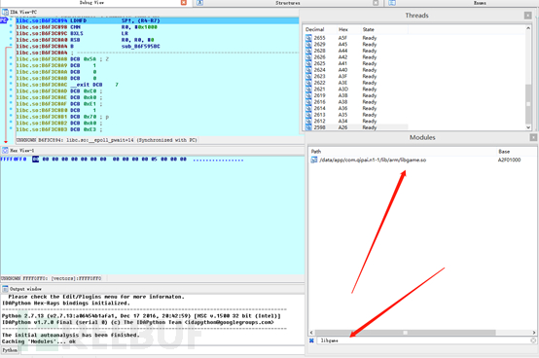Viewport: 539px width, 358px height.
Task: Select thread 2598 row in Threads
Action: (356, 127)
